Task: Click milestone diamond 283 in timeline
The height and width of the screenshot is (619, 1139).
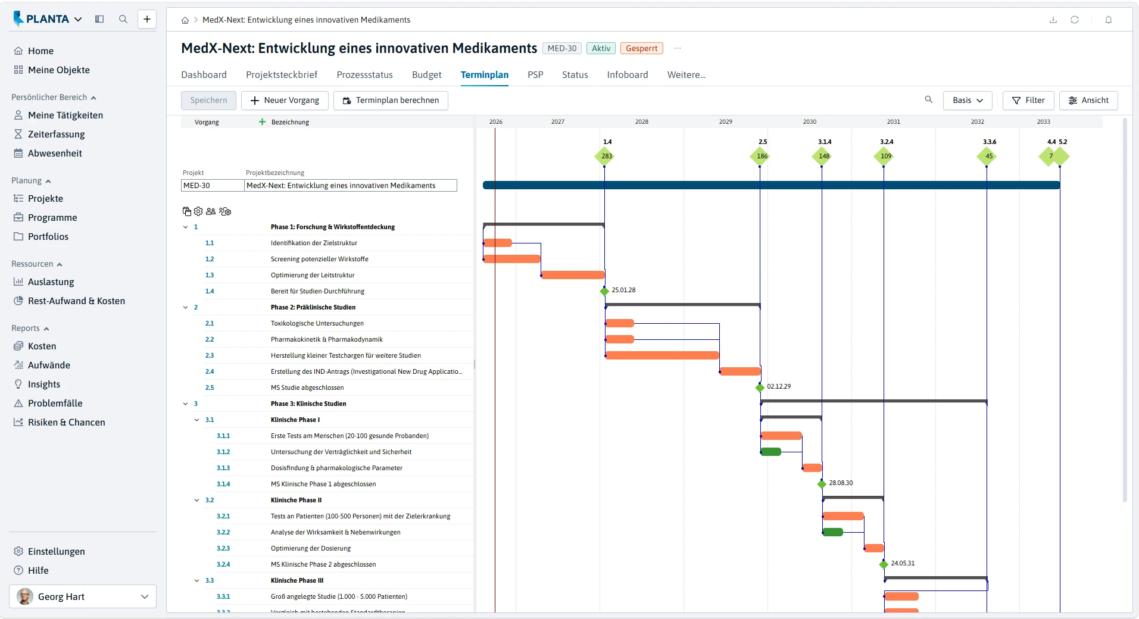Action: (605, 156)
